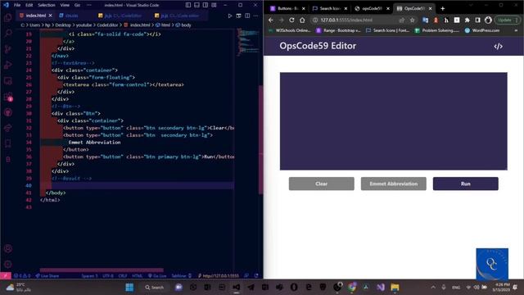Open the Chrome profile avatar
This screenshot has width=524, height=295.
(x=488, y=20)
